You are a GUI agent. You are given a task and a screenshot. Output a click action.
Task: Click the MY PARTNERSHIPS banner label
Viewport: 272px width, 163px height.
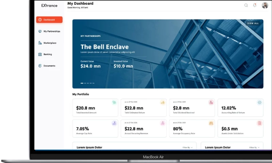tap(90, 36)
